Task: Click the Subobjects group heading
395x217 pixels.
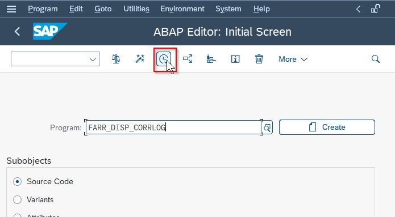Action: (29, 161)
